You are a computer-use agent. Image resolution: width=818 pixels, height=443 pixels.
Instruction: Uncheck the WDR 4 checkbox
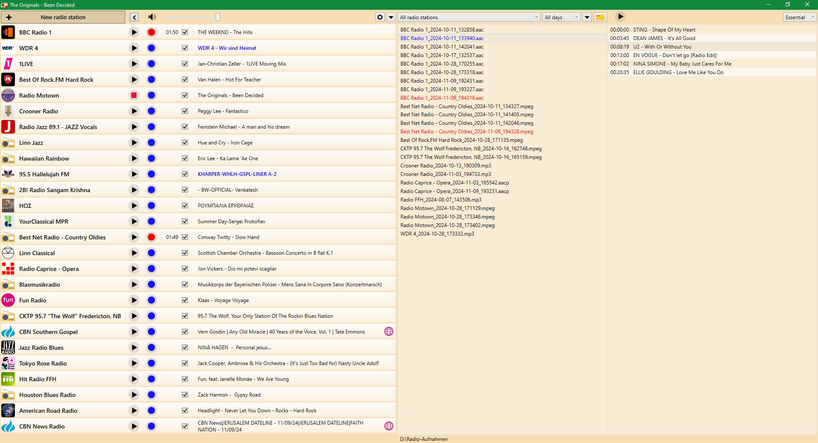[x=185, y=48]
